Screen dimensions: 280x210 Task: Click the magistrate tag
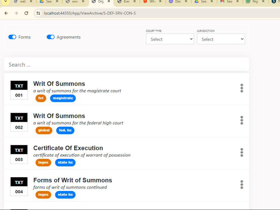pos(63,98)
